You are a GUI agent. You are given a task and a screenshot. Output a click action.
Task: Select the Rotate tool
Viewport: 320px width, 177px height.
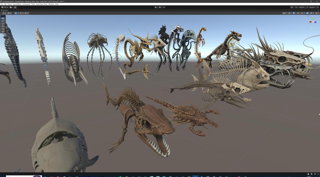coord(3,23)
